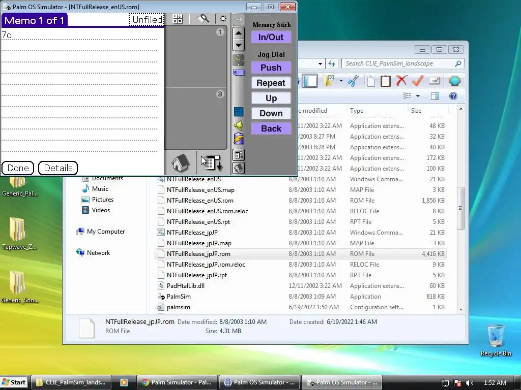
Task: Click the Jog Dial Push button
Action: [x=271, y=68]
